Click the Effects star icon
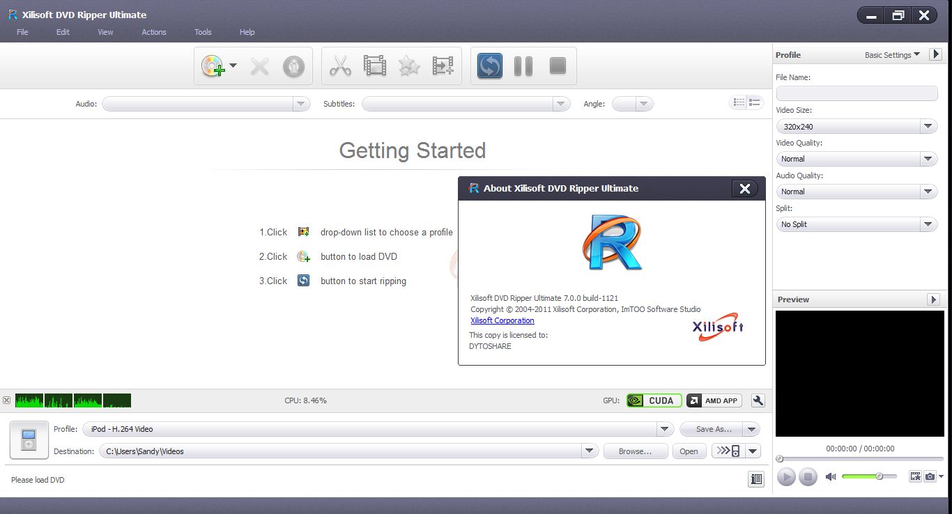 (409, 66)
